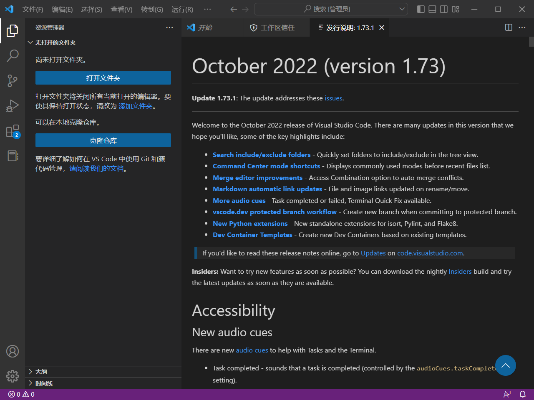Open the 运行(R) menu

pyautogui.click(x=182, y=9)
